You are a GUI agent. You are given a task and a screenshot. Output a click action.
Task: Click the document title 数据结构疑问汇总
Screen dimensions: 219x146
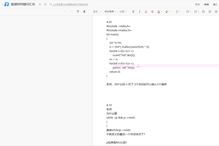click(23, 4)
